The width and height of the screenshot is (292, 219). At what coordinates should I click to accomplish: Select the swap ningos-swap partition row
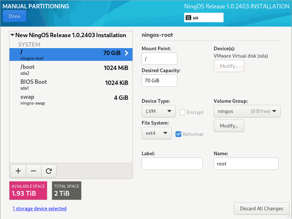point(71,99)
